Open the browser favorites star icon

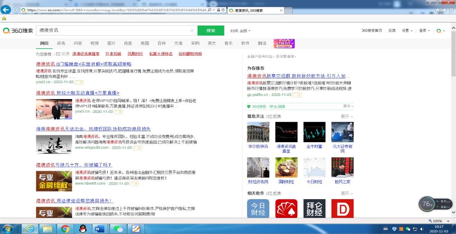point(444,10)
